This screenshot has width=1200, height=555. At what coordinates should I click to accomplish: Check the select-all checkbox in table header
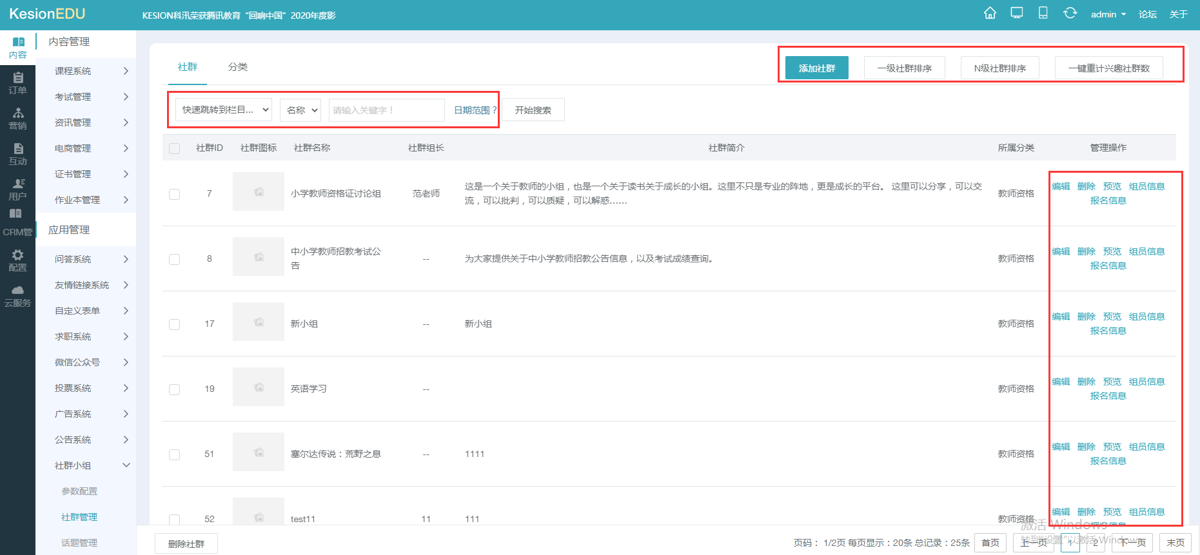174,148
